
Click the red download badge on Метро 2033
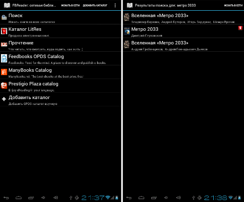[x=240, y=28]
